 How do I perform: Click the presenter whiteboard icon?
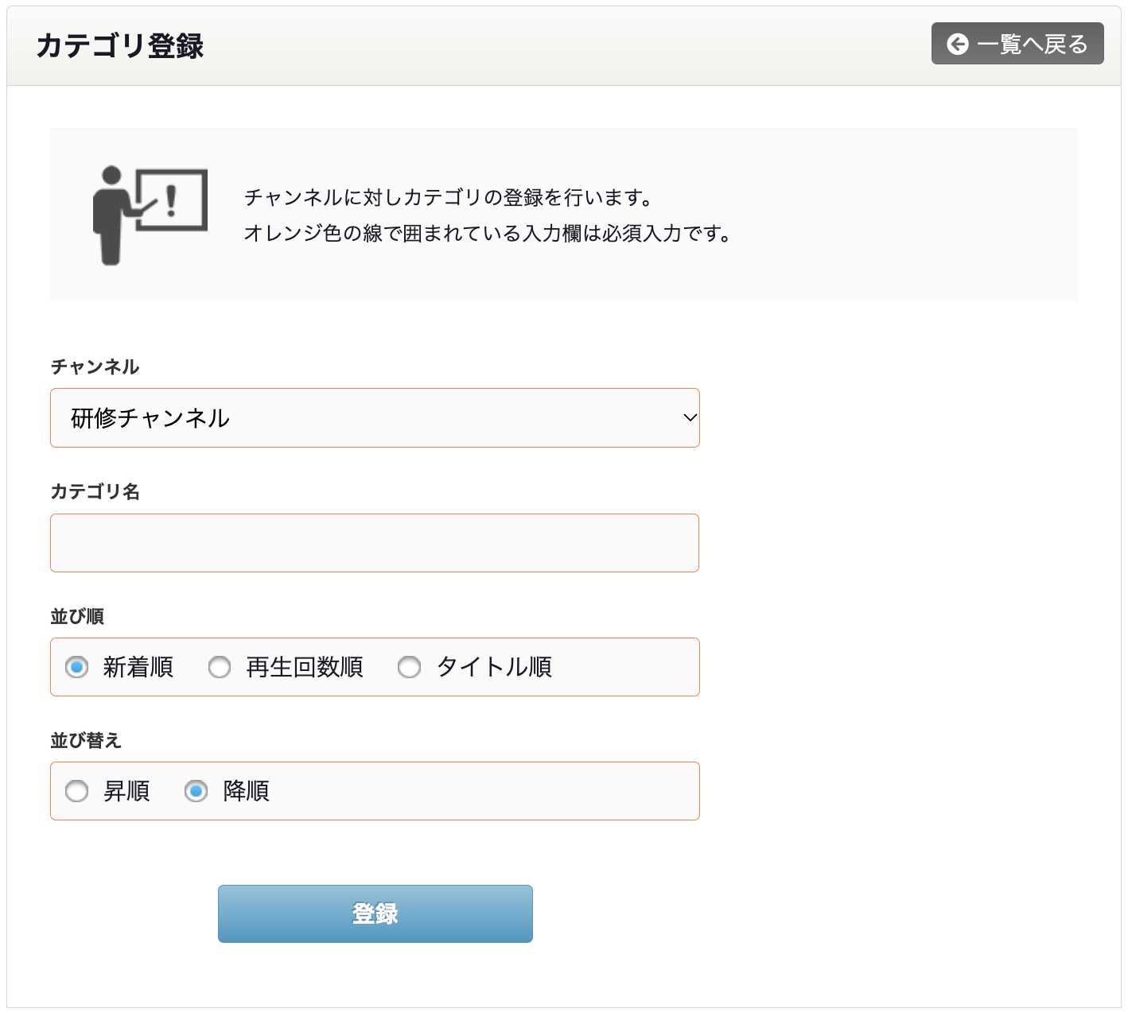point(150,215)
